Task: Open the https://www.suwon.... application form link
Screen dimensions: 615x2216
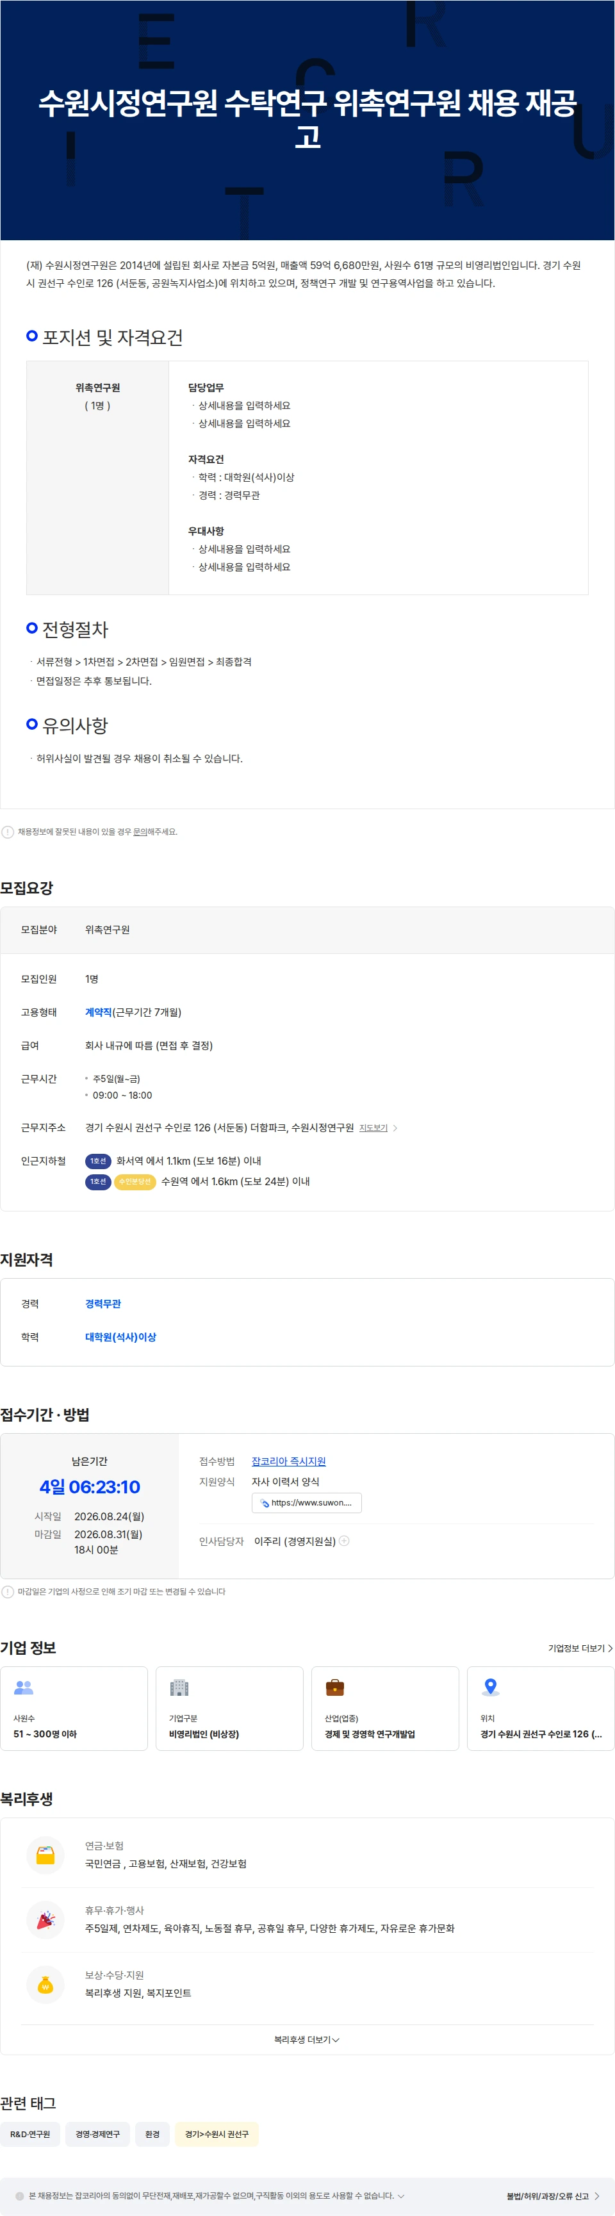Action: pos(306,1503)
